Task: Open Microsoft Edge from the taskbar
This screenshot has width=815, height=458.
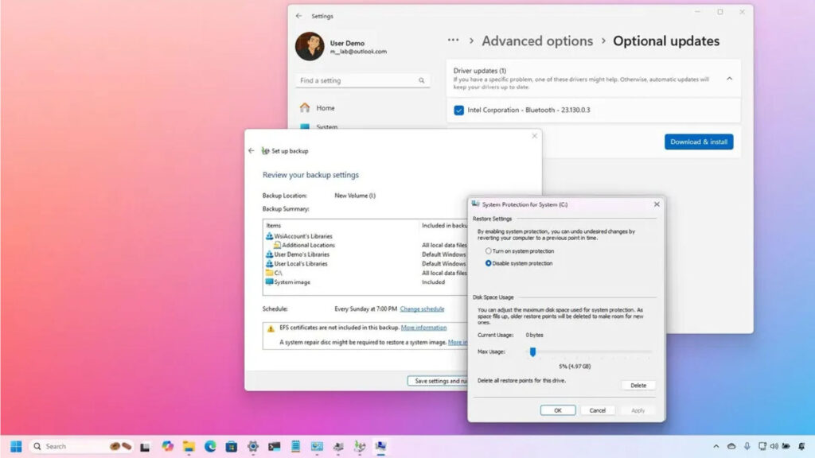Action: pos(210,447)
